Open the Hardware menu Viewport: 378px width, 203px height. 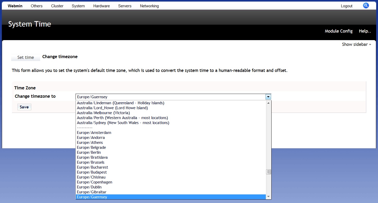[101, 6]
